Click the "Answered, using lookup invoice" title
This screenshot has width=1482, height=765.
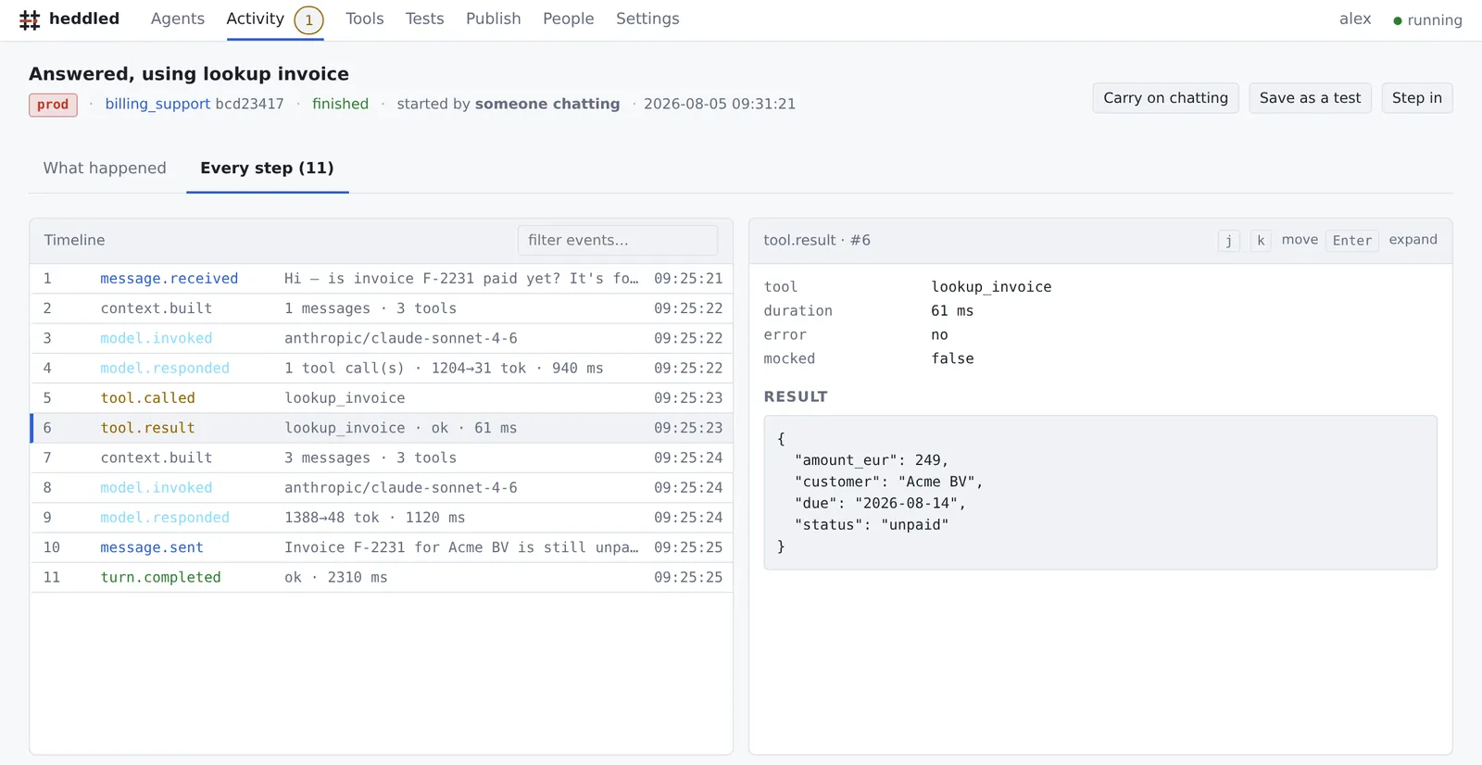pos(189,74)
